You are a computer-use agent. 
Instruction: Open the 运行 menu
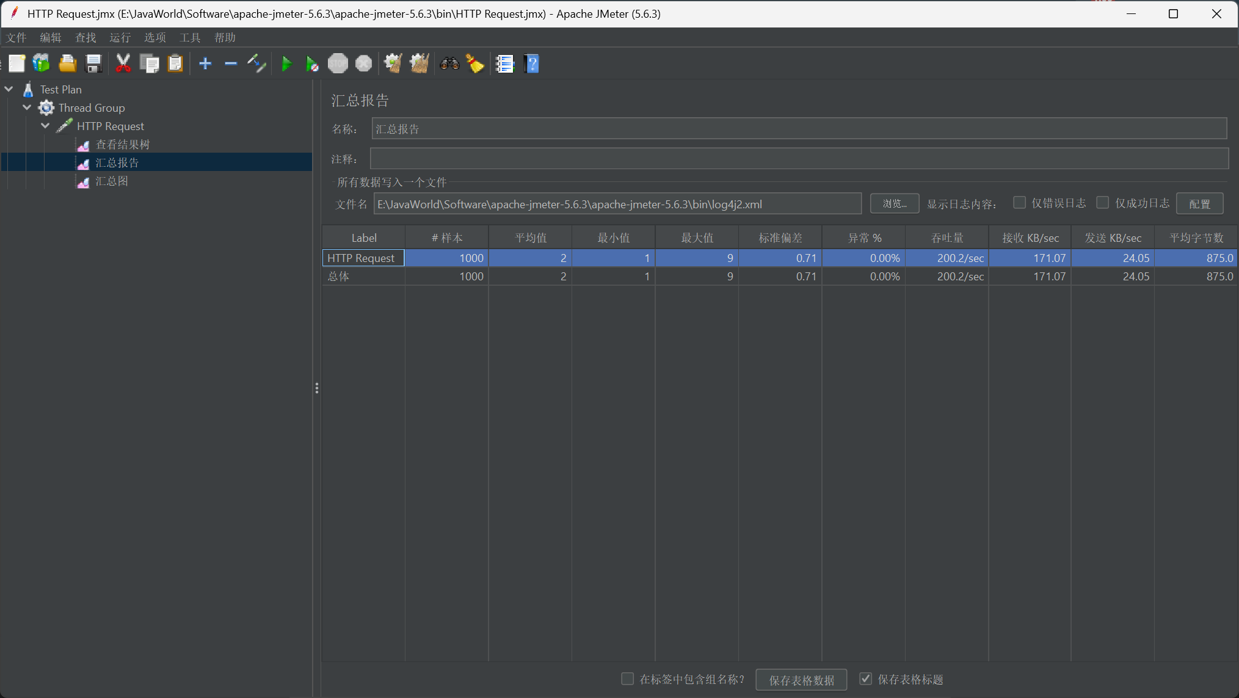120,38
